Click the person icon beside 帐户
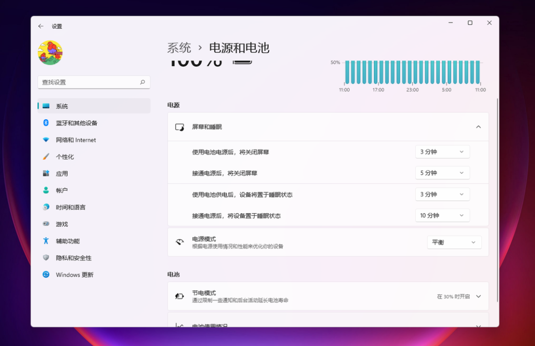The height and width of the screenshot is (346, 535). pyautogui.click(x=46, y=190)
